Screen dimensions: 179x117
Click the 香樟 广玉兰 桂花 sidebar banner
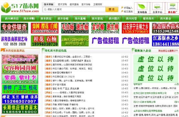tap(20, 89)
